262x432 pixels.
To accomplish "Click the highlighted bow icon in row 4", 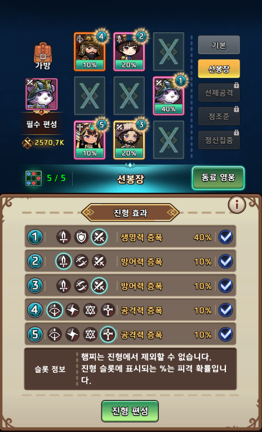I will [x=55, y=310].
